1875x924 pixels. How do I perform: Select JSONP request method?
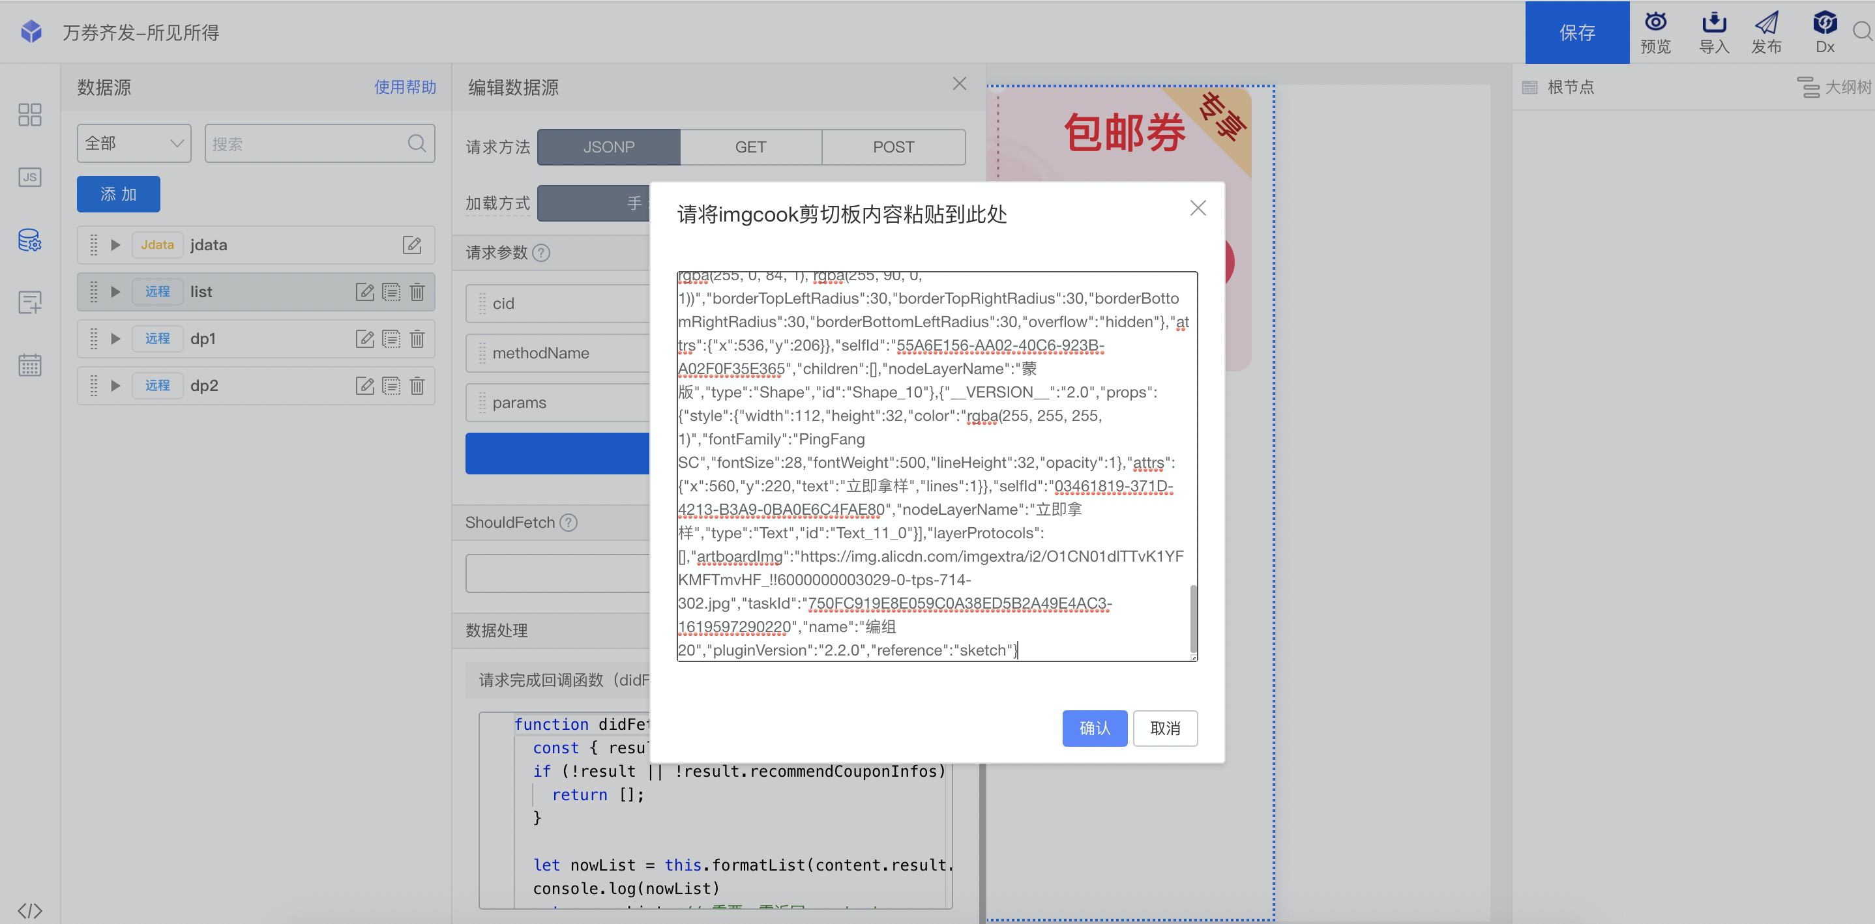point(608,147)
